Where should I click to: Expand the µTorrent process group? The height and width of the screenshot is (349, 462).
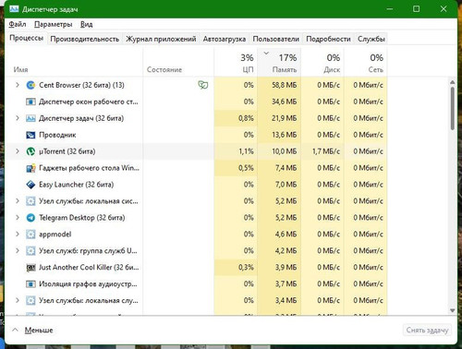pos(18,151)
